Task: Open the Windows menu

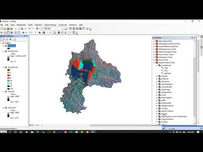Action: point(73,25)
